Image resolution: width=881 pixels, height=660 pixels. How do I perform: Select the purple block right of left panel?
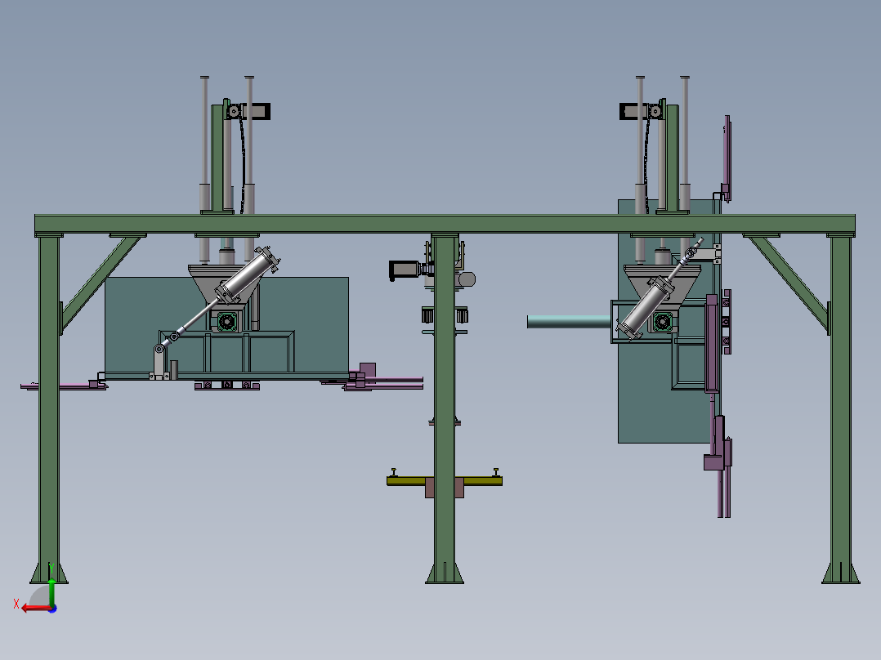(368, 371)
